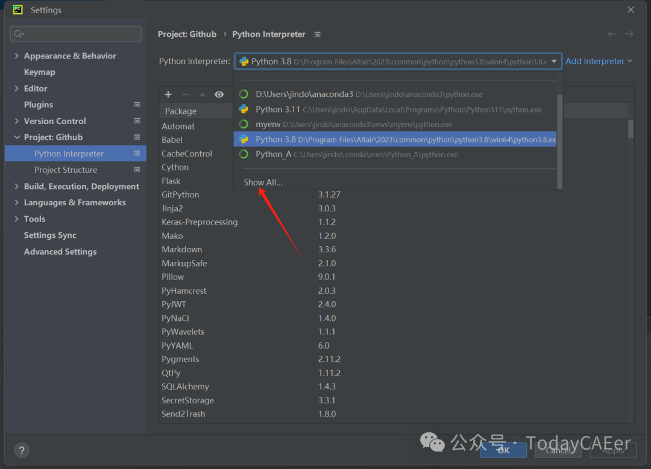Click the breadcrumb settings marker icon
651x469 pixels.
(x=318, y=34)
